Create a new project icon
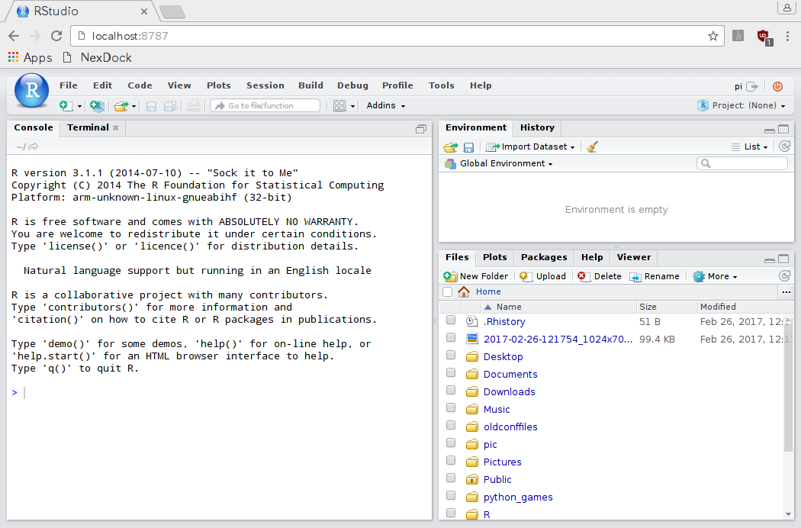 coord(97,106)
